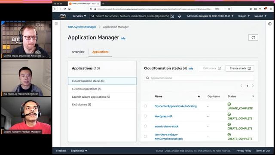Reload the browser page
275x155 pixels.
65,9
